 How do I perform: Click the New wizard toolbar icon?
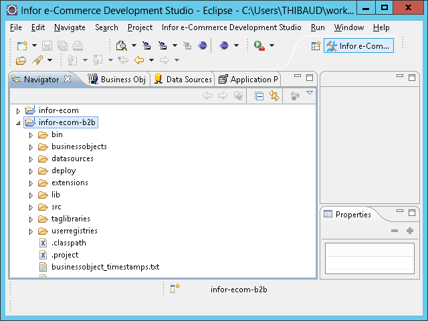21,45
